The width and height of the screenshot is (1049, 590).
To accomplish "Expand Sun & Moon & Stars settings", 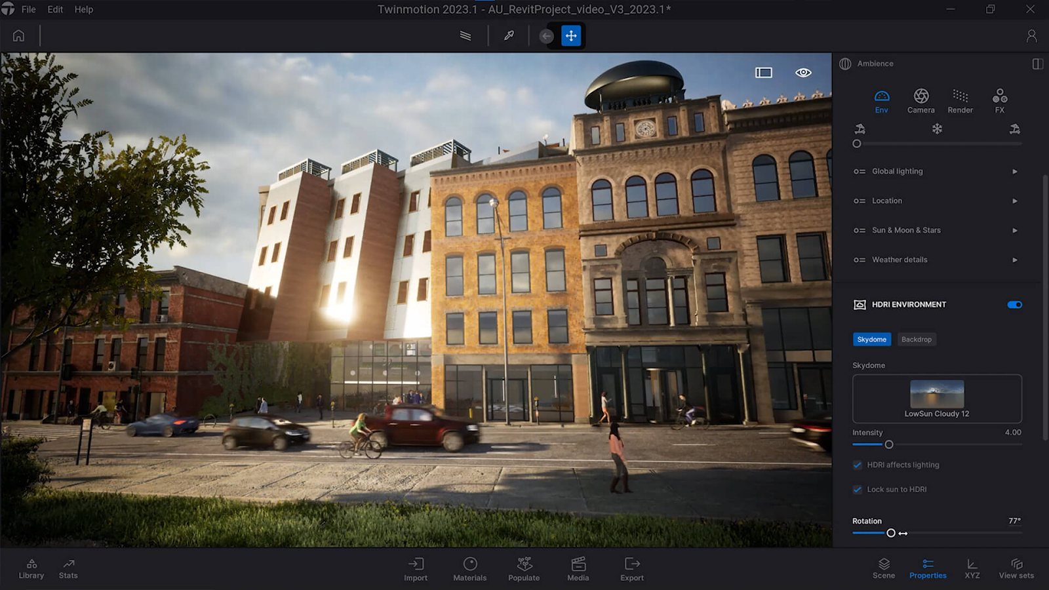I will 1015,230.
